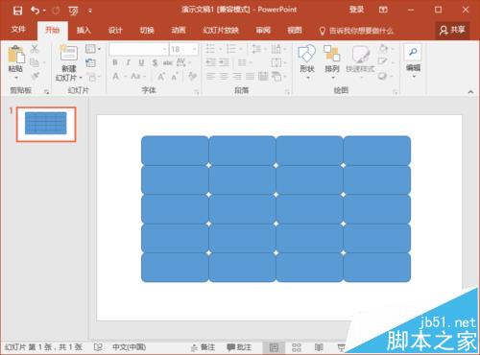Click the Arrange icon in Drawing group
The height and width of the screenshot is (355, 480).
tap(331, 54)
